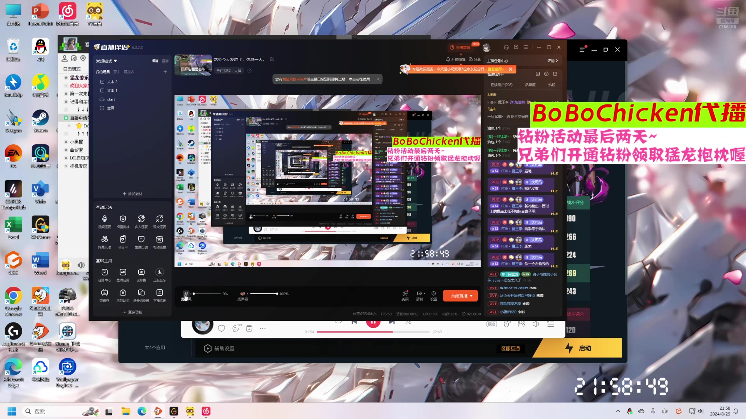Click streamer avatar in title bar
This screenshot has width=746, height=419.
tap(486, 47)
